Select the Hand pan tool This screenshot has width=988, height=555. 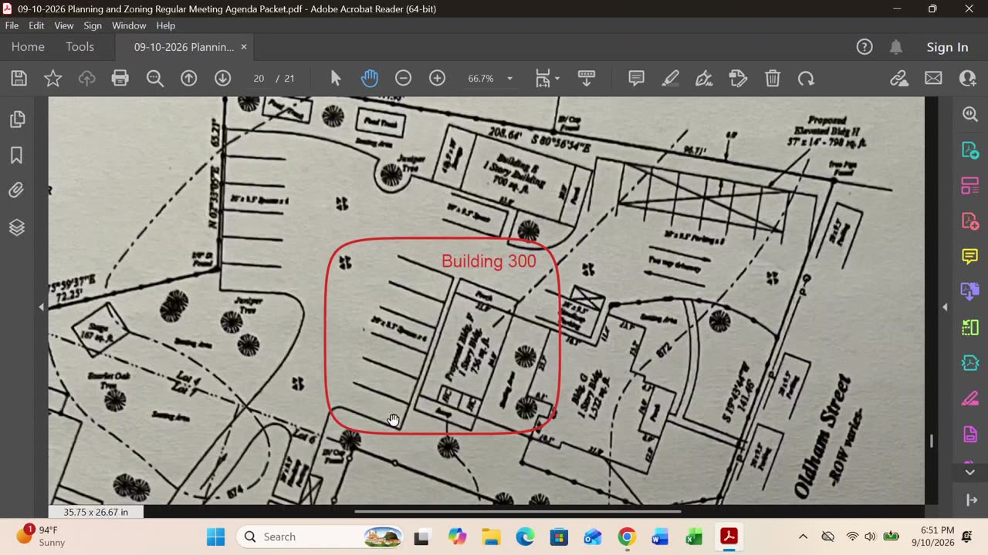[x=370, y=78]
